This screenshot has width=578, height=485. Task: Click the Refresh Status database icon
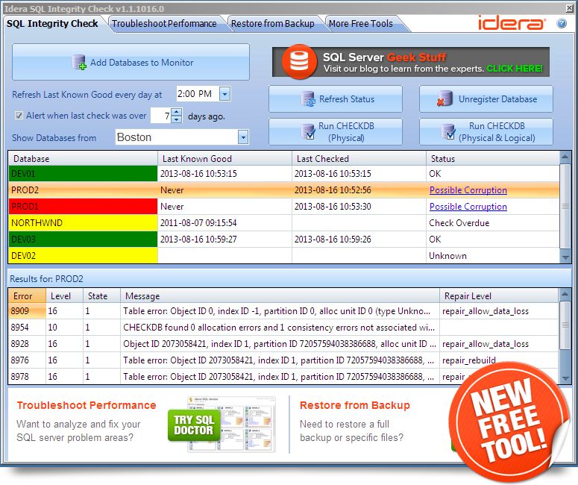pos(307,98)
